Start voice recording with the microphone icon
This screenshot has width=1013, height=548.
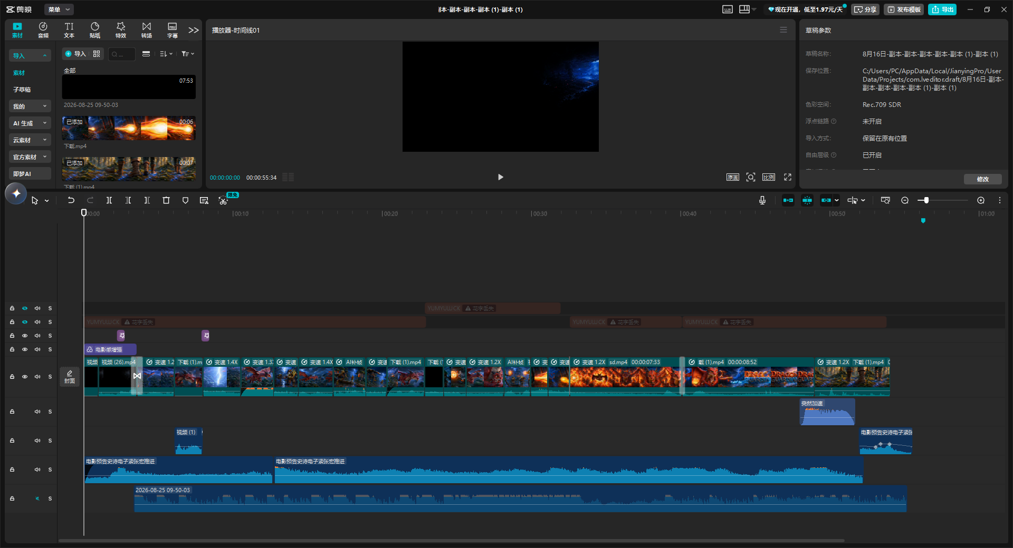(762, 200)
